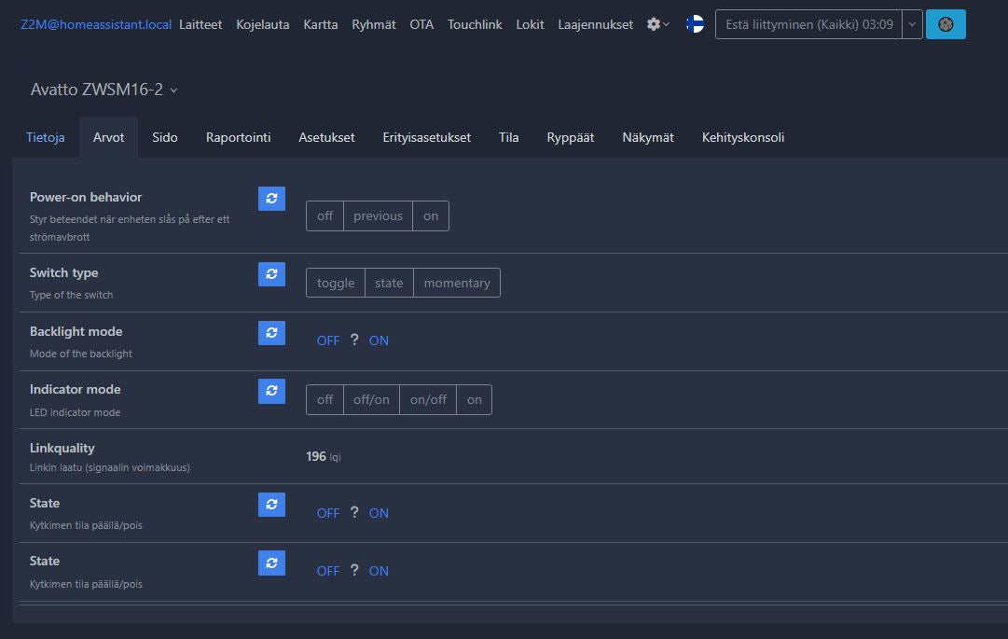Click the Finnish flag language icon
Image resolution: width=1008 pixels, height=639 pixels.
695,24
